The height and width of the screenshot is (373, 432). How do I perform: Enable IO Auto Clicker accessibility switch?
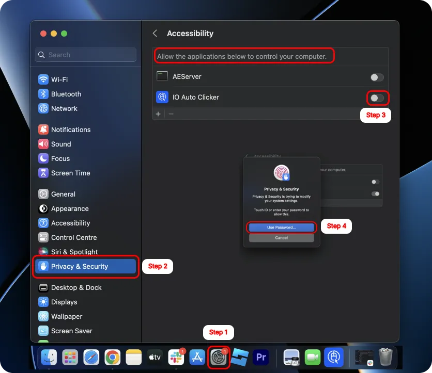(x=377, y=98)
